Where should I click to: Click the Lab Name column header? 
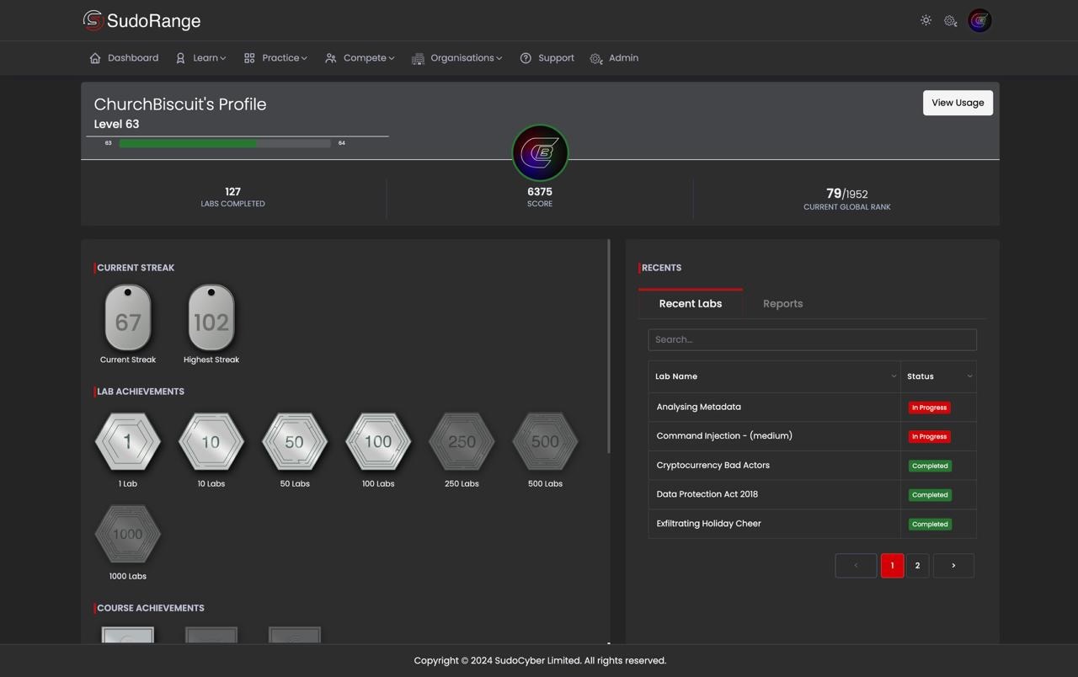774,376
